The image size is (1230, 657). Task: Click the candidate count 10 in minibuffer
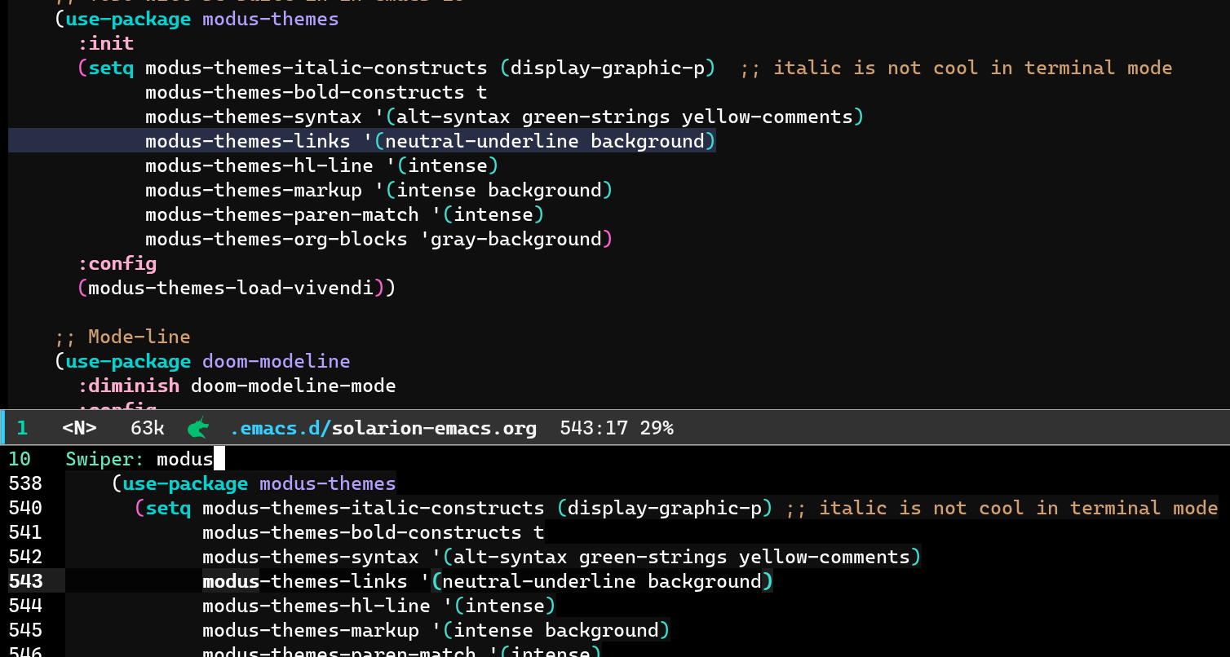coord(20,459)
